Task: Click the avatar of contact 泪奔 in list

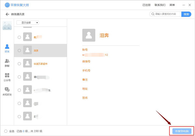Action: (x=28, y=50)
